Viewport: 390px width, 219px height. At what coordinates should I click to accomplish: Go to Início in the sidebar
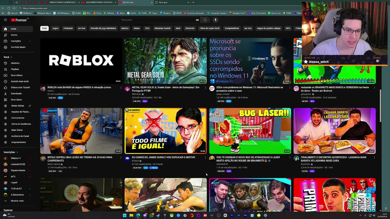pyautogui.click(x=17, y=29)
